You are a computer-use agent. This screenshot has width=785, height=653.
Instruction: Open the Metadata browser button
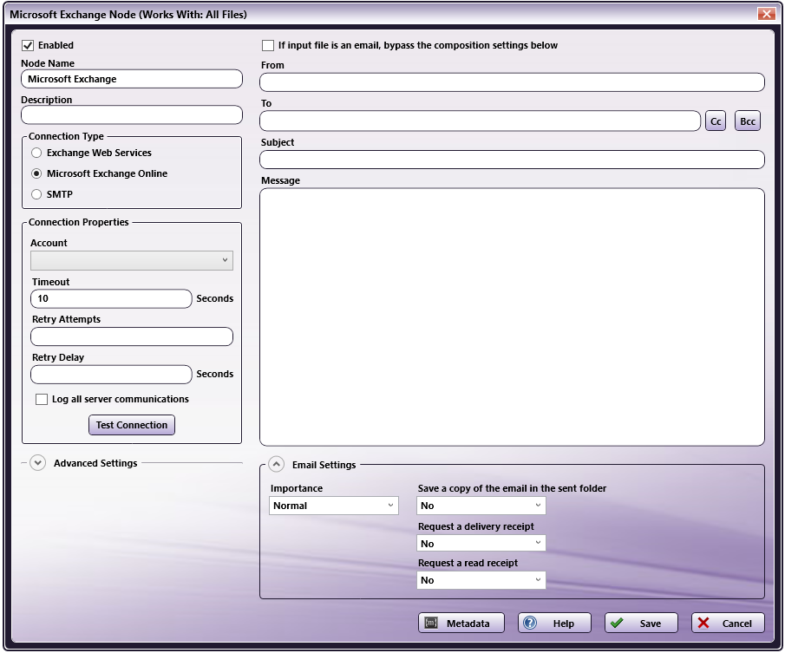[x=461, y=623]
